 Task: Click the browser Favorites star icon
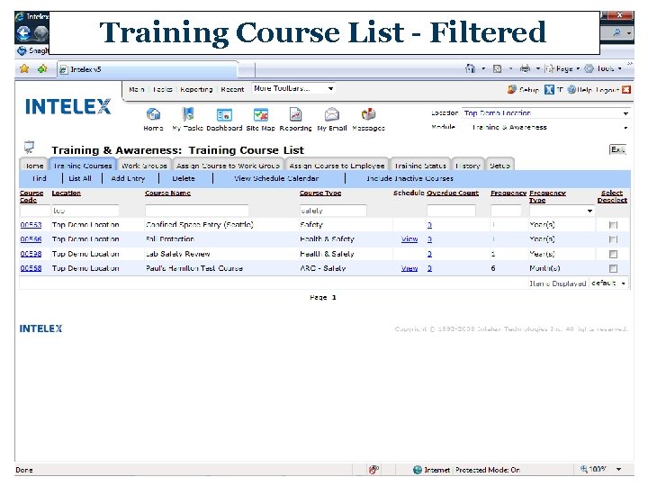tap(24, 68)
